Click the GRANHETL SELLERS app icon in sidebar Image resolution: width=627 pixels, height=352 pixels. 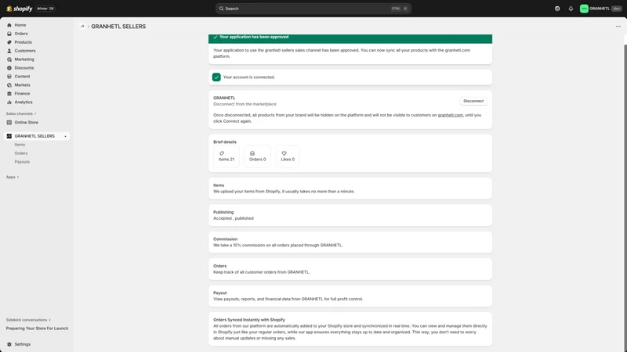(9, 136)
